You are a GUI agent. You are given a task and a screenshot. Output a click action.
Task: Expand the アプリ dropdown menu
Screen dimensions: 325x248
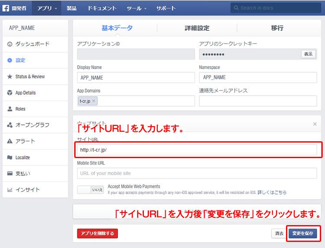point(47,8)
